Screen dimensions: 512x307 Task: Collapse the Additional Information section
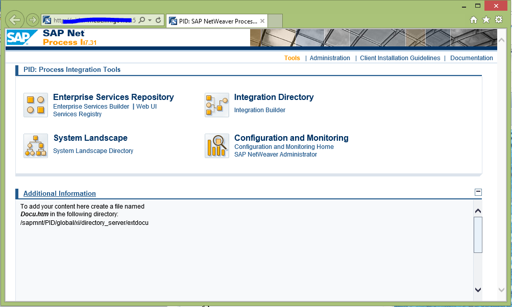[478, 192]
